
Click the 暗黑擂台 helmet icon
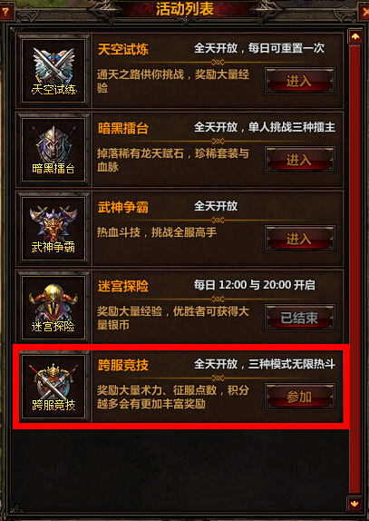click(53, 150)
